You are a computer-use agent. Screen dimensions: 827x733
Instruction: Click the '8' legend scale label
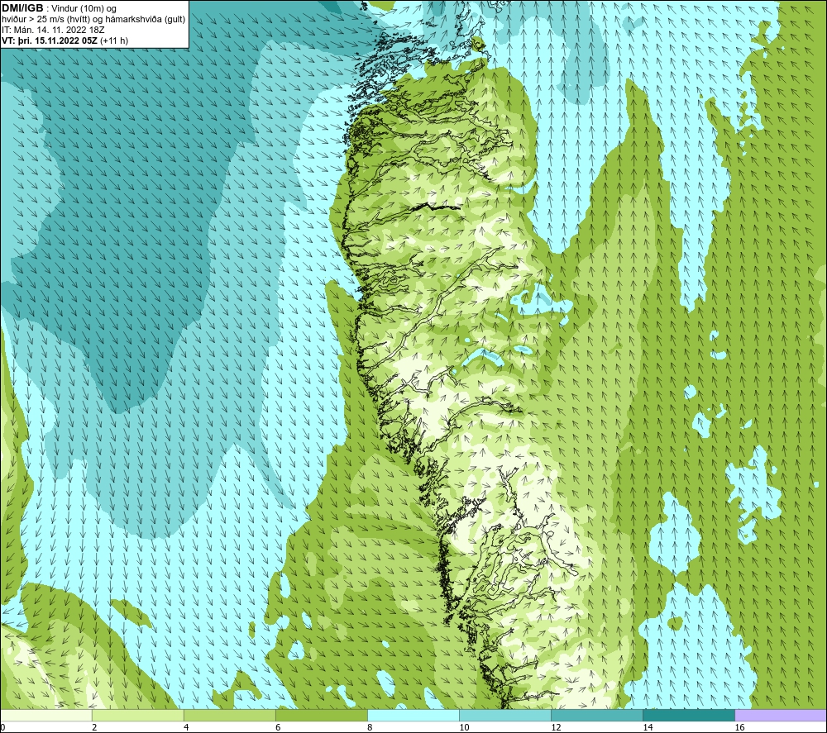(370, 728)
